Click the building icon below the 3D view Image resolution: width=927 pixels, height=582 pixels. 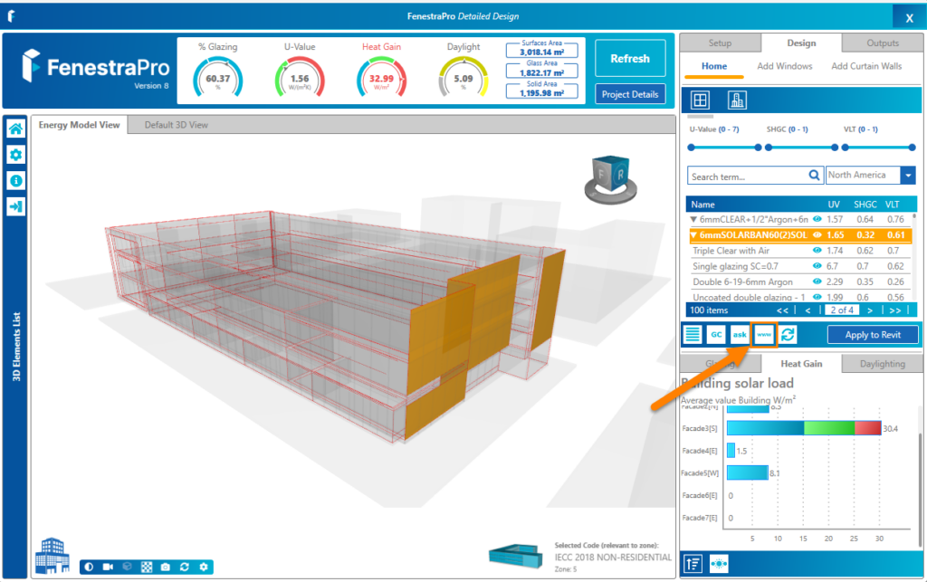coord(52,556)
